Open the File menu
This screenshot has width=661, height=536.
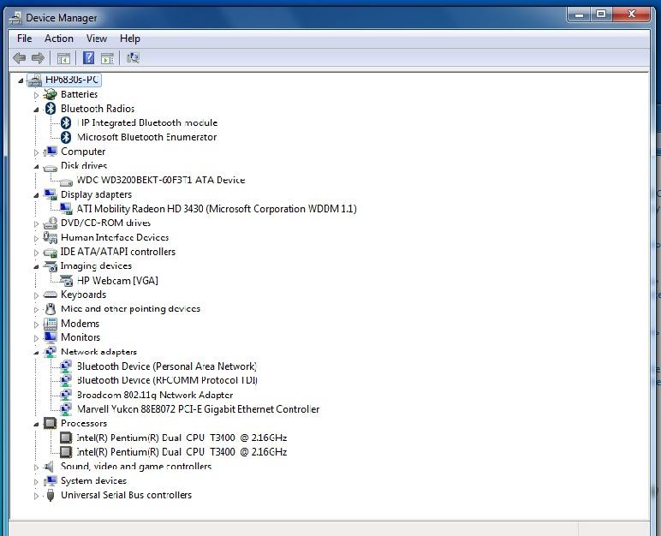(x=25, y=39)
